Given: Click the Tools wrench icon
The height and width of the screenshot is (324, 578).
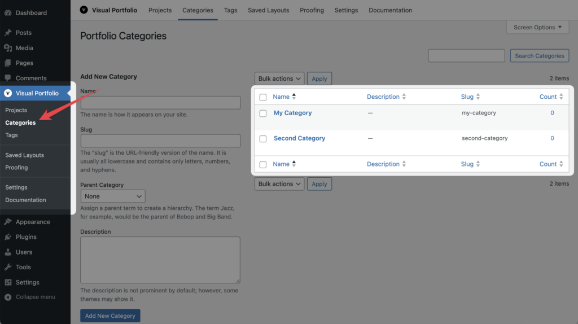Looking at the screenshot, I should click(x=8, y=267).
